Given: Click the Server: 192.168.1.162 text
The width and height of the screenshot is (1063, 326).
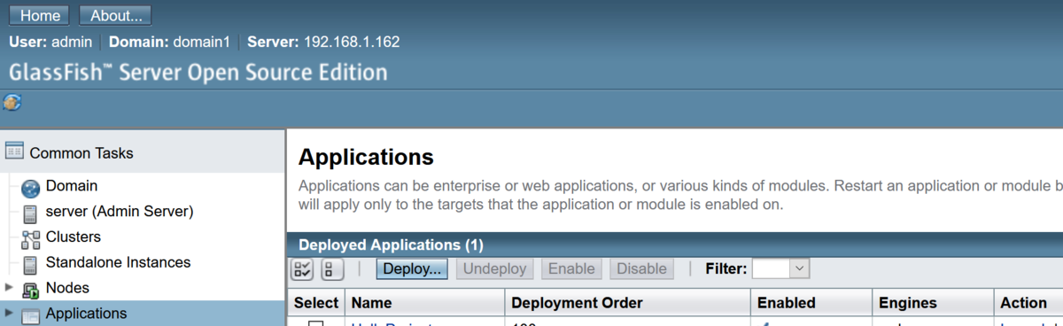Looking at the screenshot, I should click(x=323, y=42).
